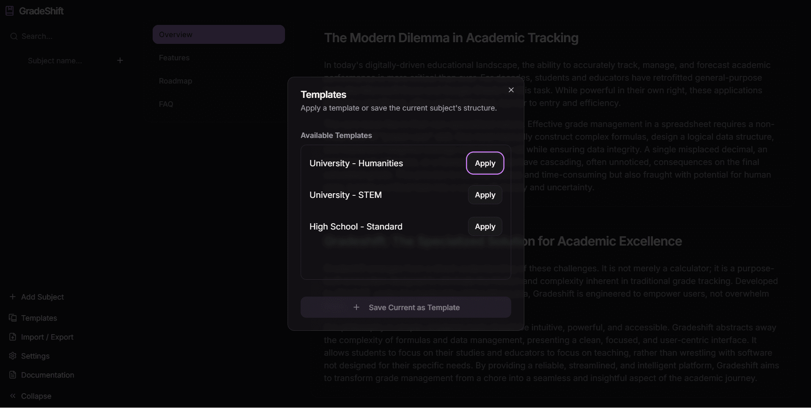Click the GradeShift logo icon
This screenshot has height=408, width=811.
(10, 11)
